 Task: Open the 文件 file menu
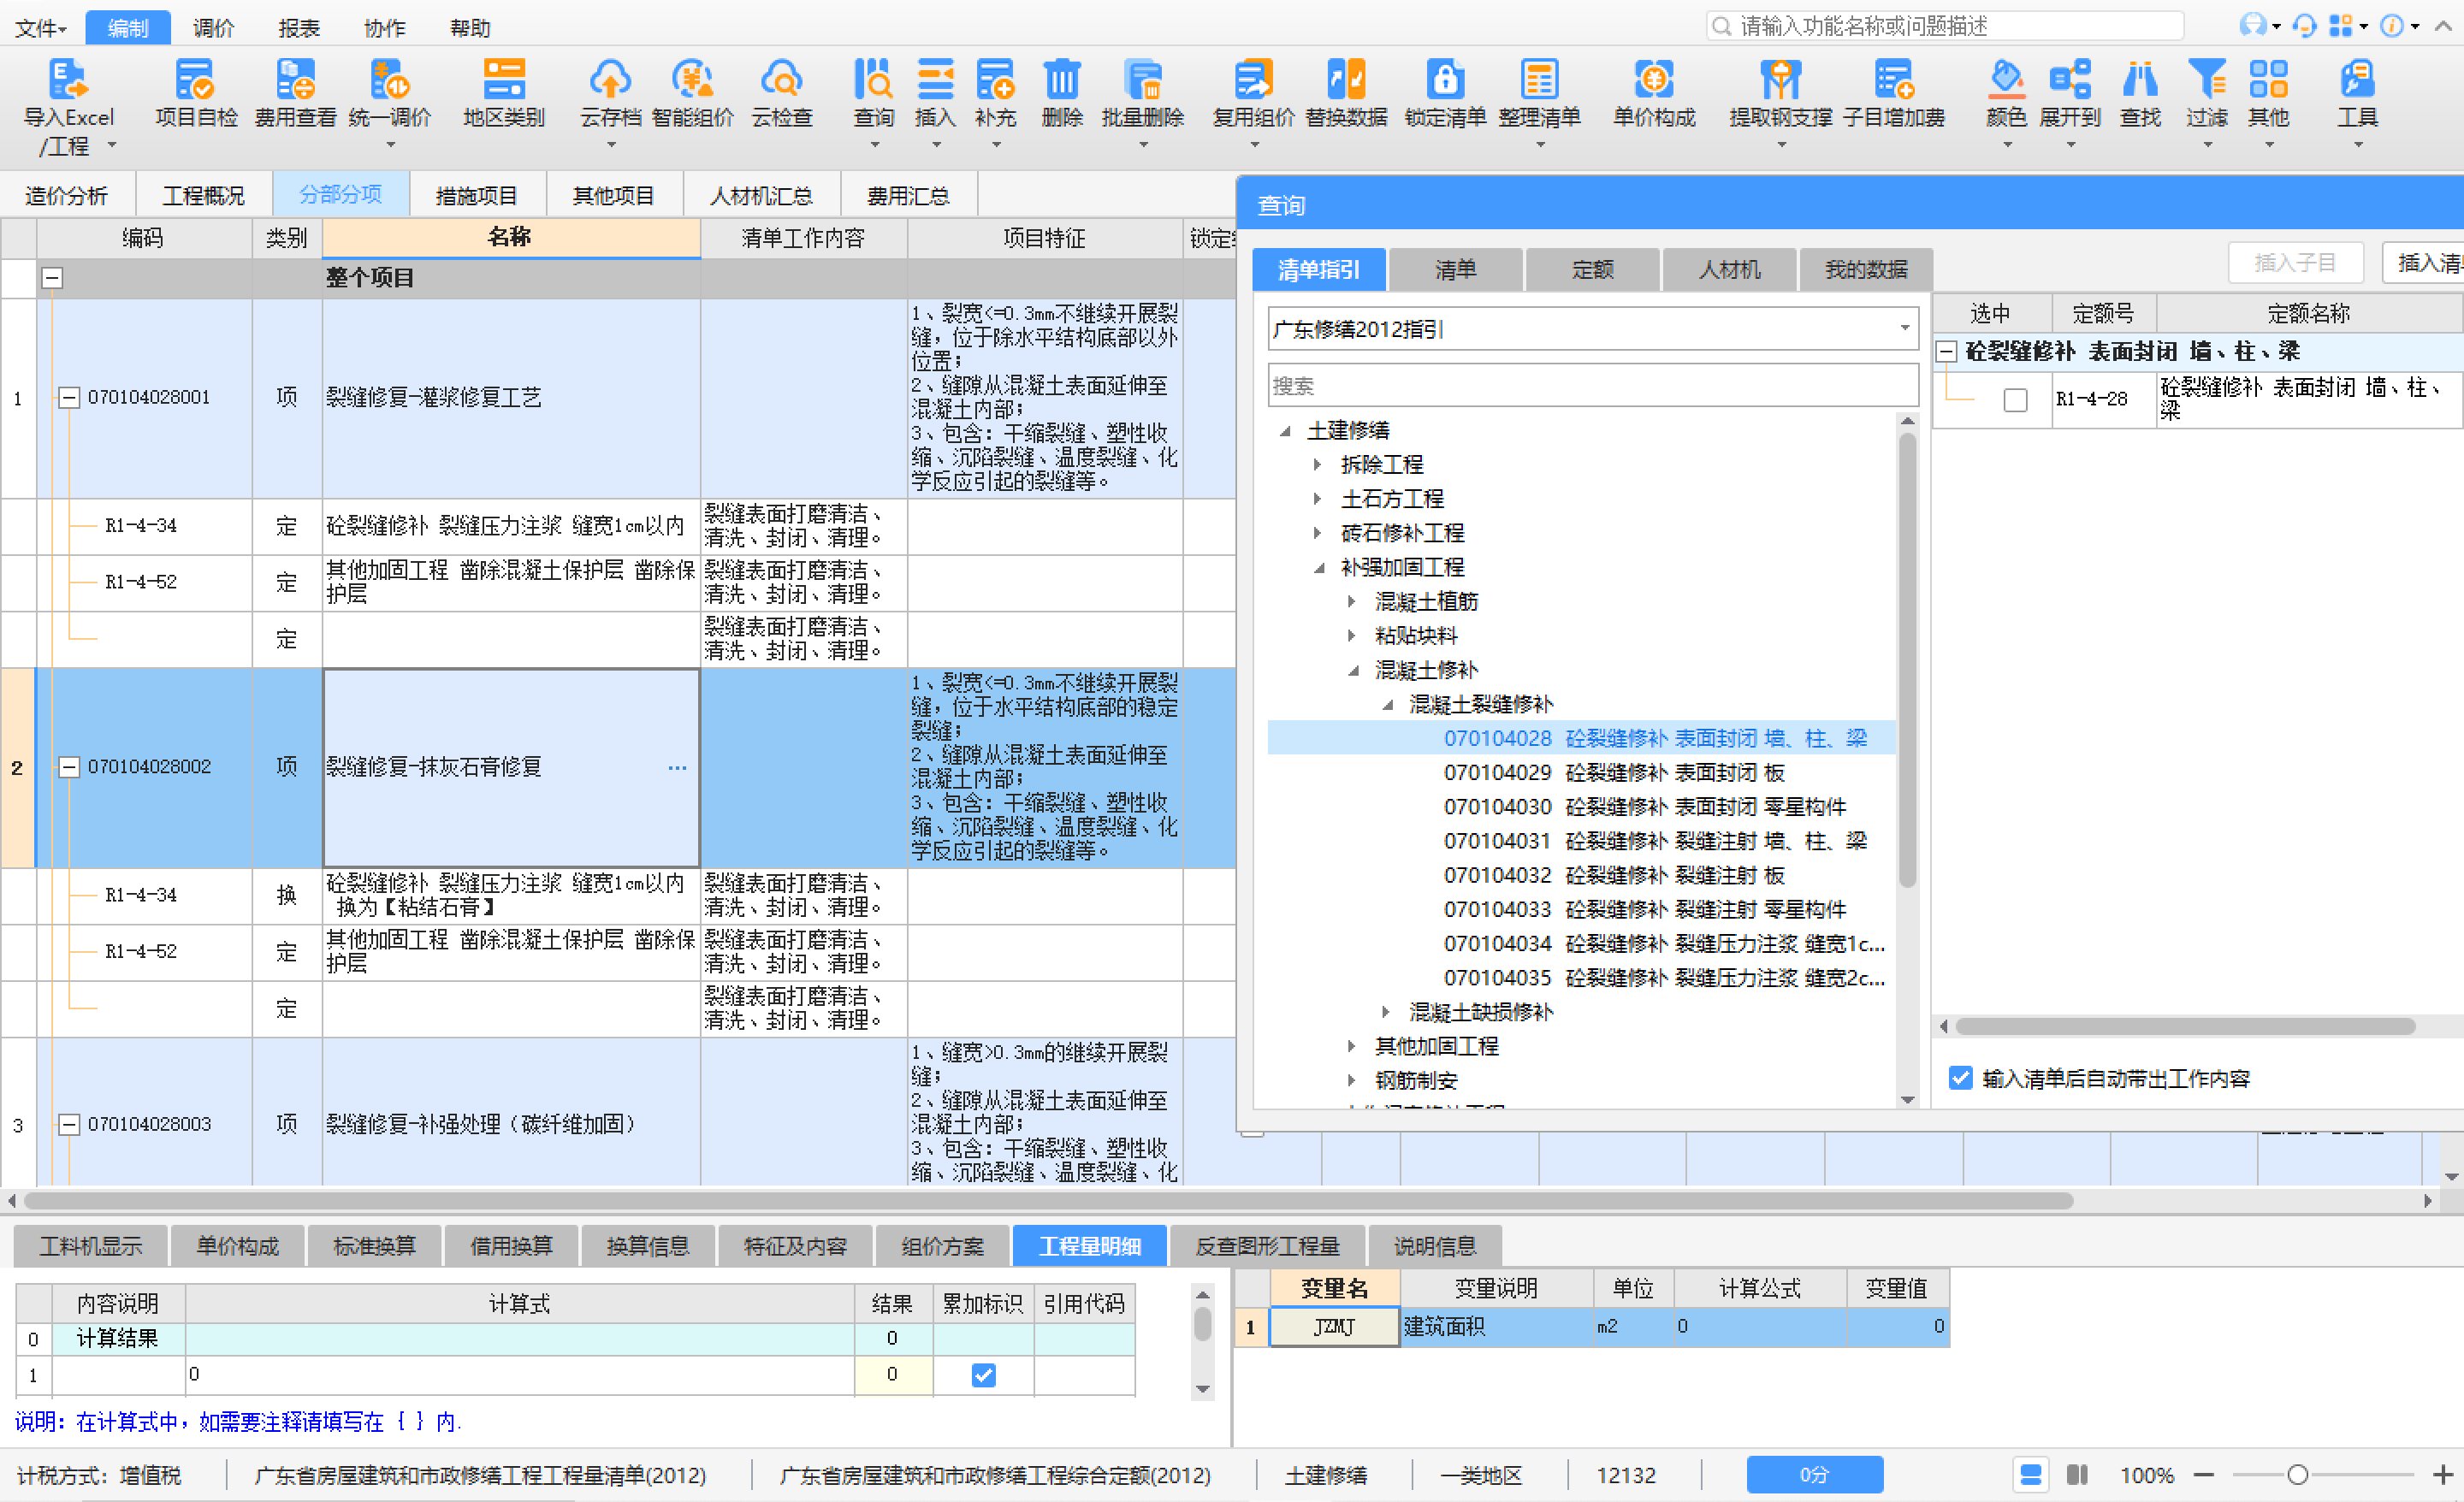40,28
